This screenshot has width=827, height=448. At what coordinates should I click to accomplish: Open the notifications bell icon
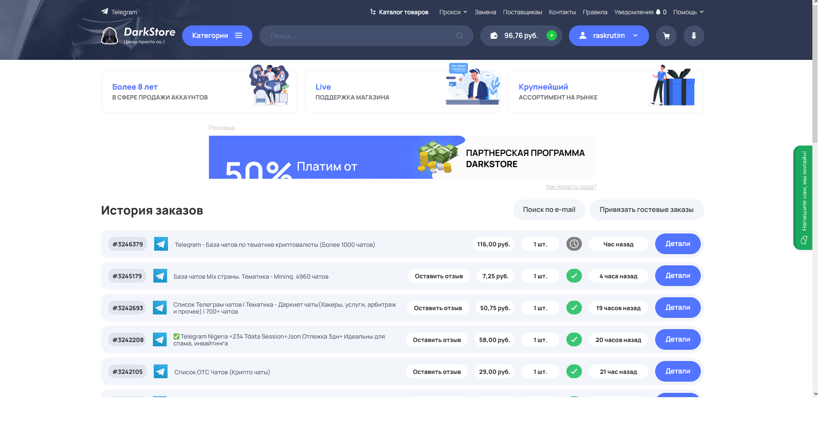tap(658, 12)
